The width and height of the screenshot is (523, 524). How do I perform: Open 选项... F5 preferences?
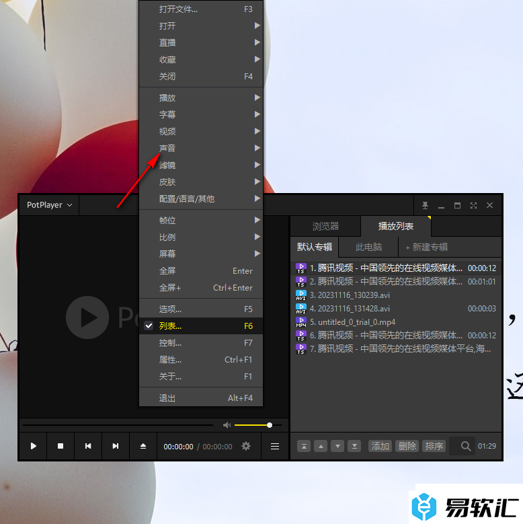coord(201,309)
